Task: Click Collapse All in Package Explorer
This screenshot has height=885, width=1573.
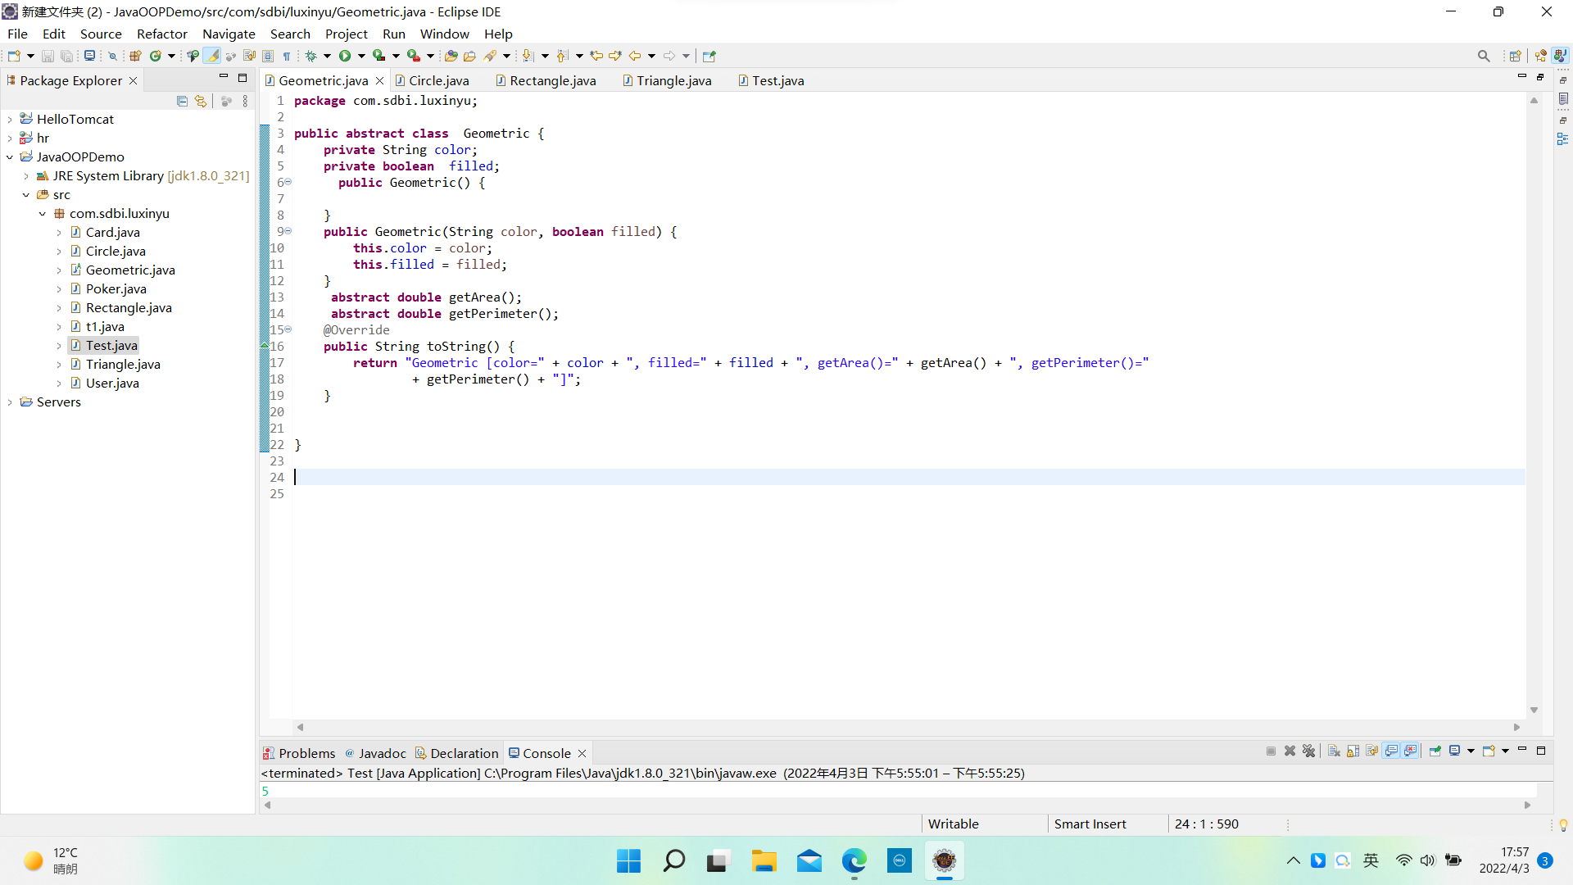Action: click(182, 101)
